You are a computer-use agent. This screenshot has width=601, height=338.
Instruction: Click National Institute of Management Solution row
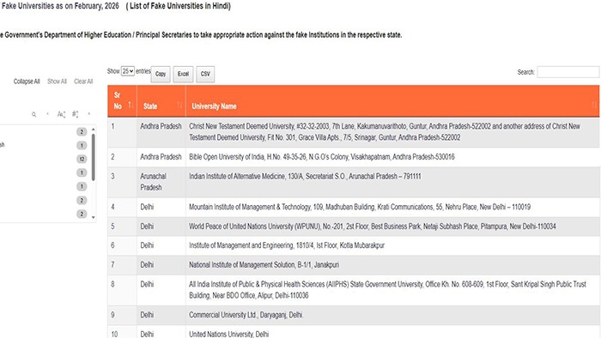tap(354, 265)
